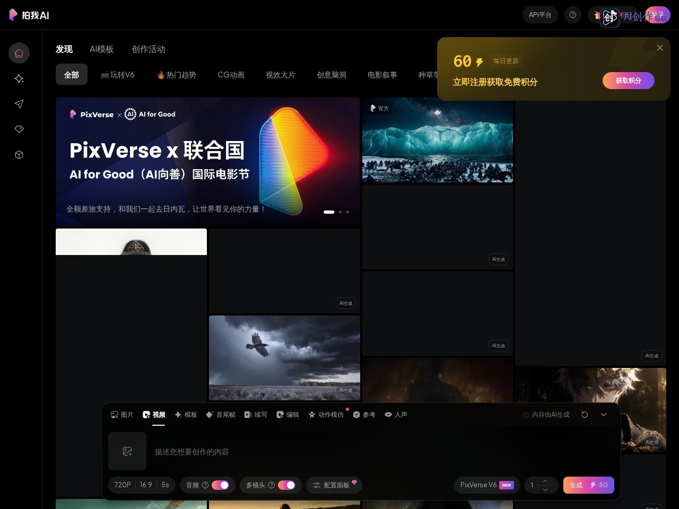Open the 编辑 edit tab
Viewport: 679px width, 509px height.
pos(288,415)
